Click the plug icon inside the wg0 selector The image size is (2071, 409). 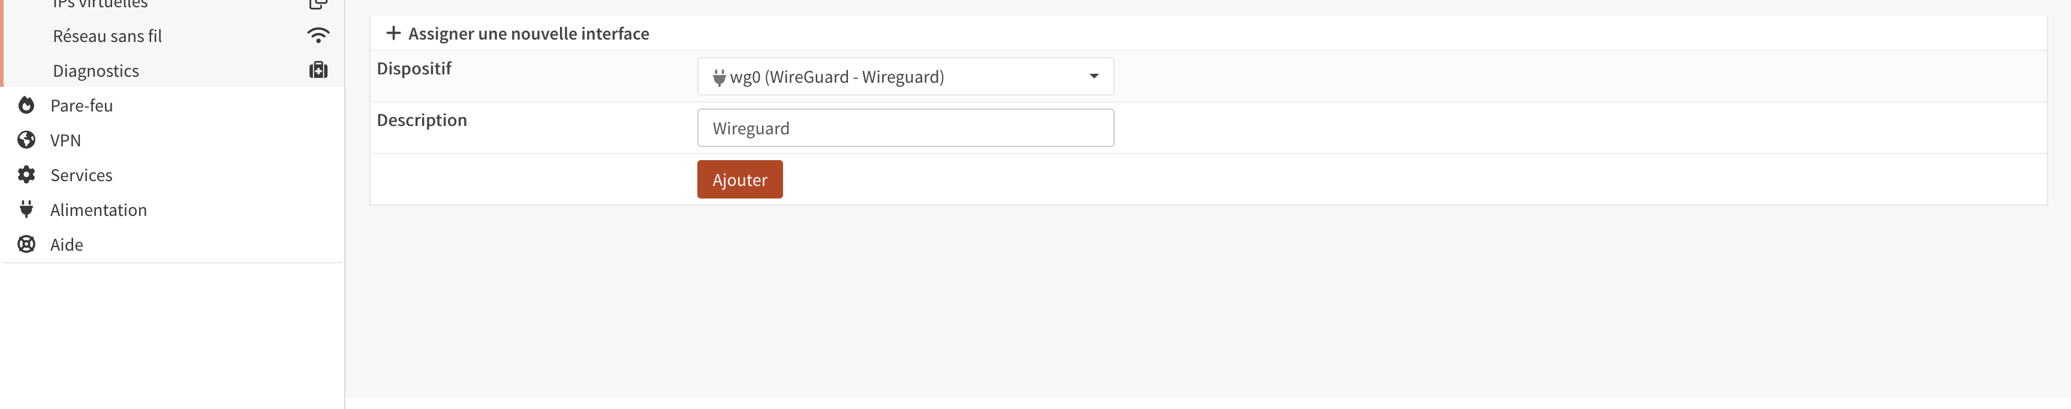point(719,77)
